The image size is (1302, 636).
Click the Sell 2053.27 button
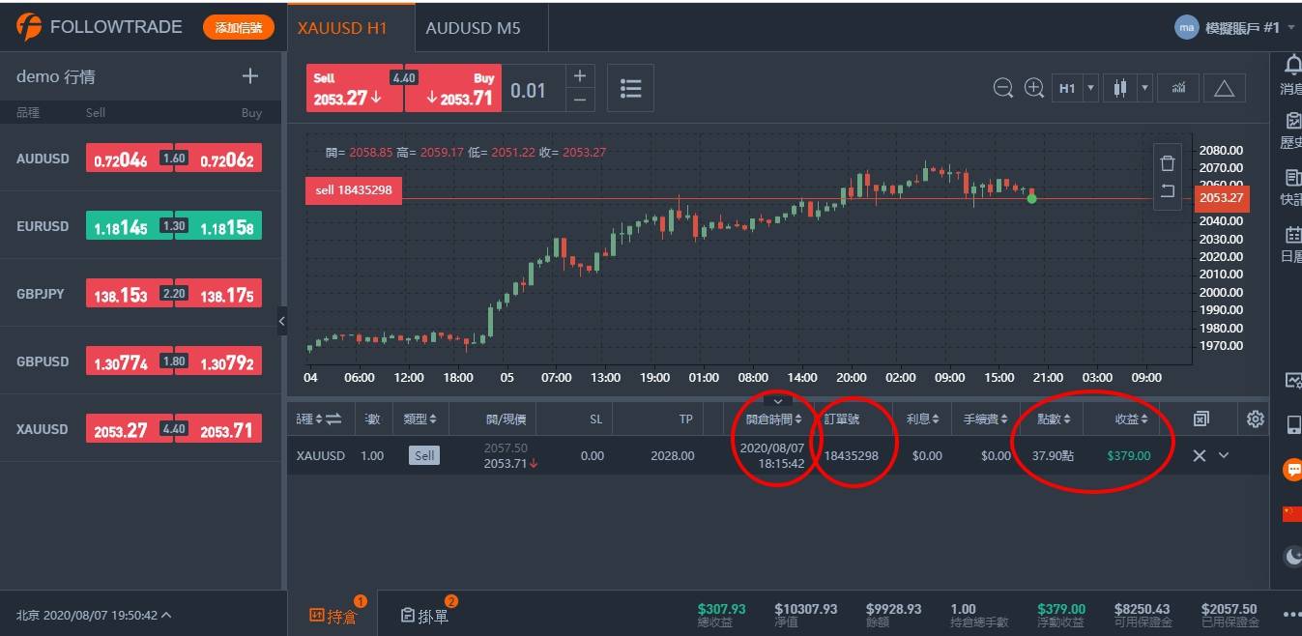pos(355,89)
